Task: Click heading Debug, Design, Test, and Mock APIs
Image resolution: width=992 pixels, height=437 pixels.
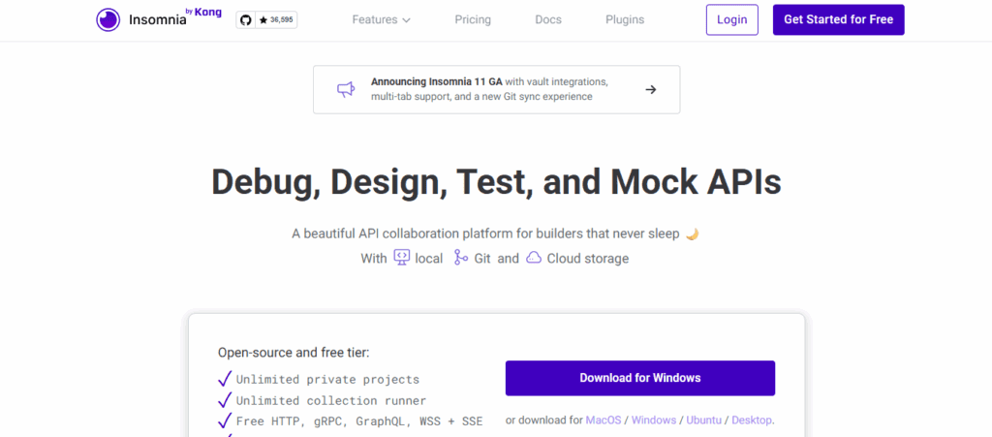Action: click(x=496, y=182)
